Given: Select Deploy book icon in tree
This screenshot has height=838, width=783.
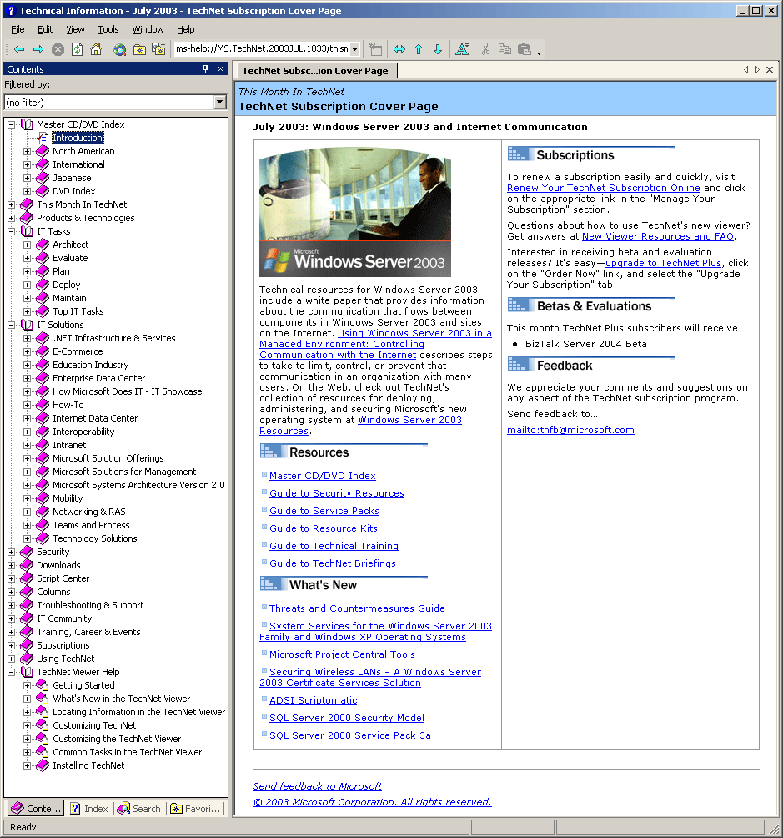Looking at the screenshot, I should pos(43,285).
